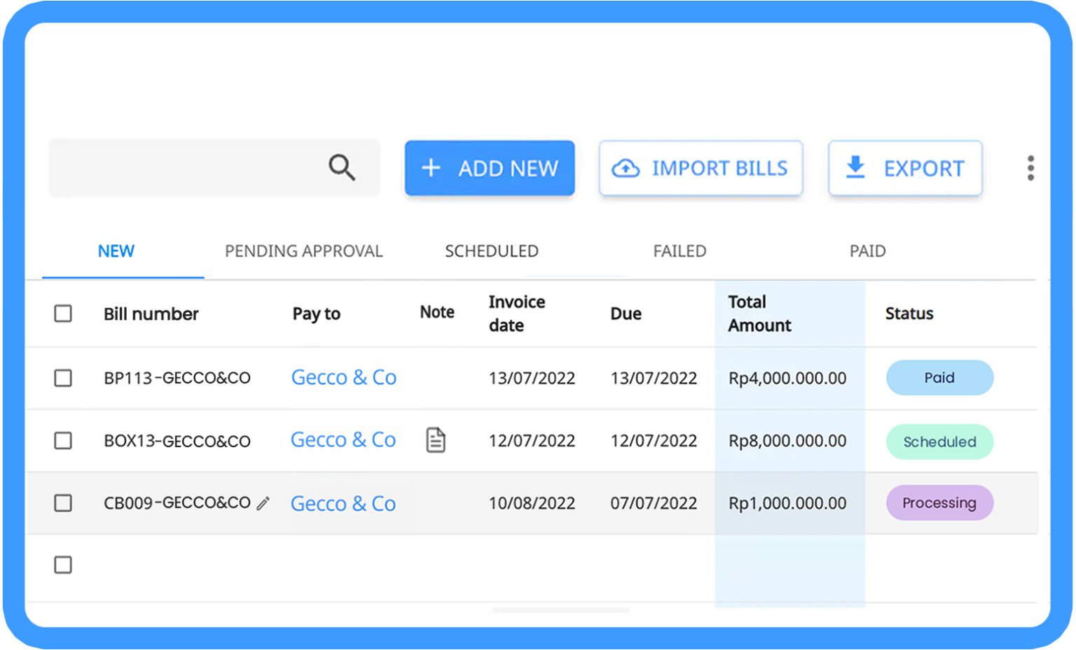Click the plus icon in Add New
The image size is (1076, 650).
pyautogui.click(x=431, y=168)
